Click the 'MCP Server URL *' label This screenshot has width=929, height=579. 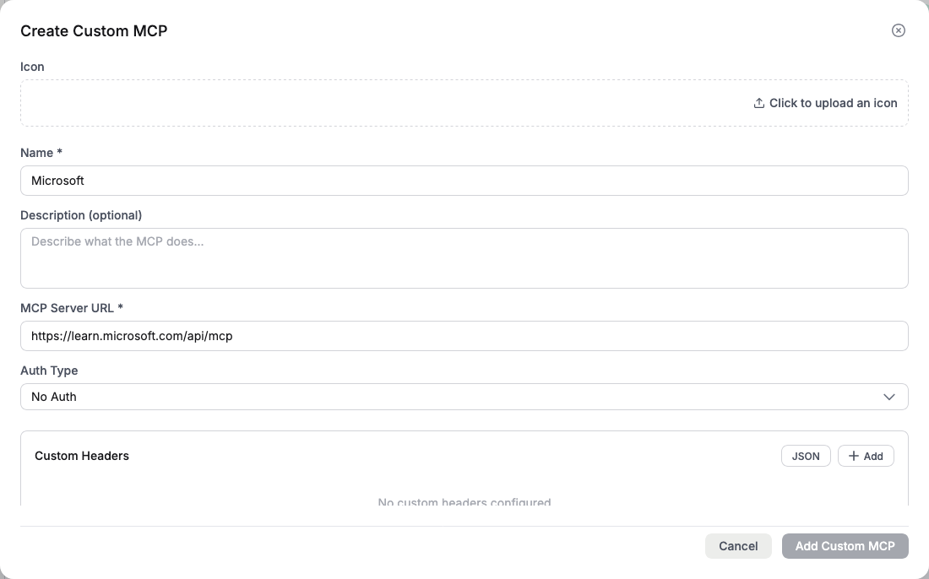pos(72,308)
